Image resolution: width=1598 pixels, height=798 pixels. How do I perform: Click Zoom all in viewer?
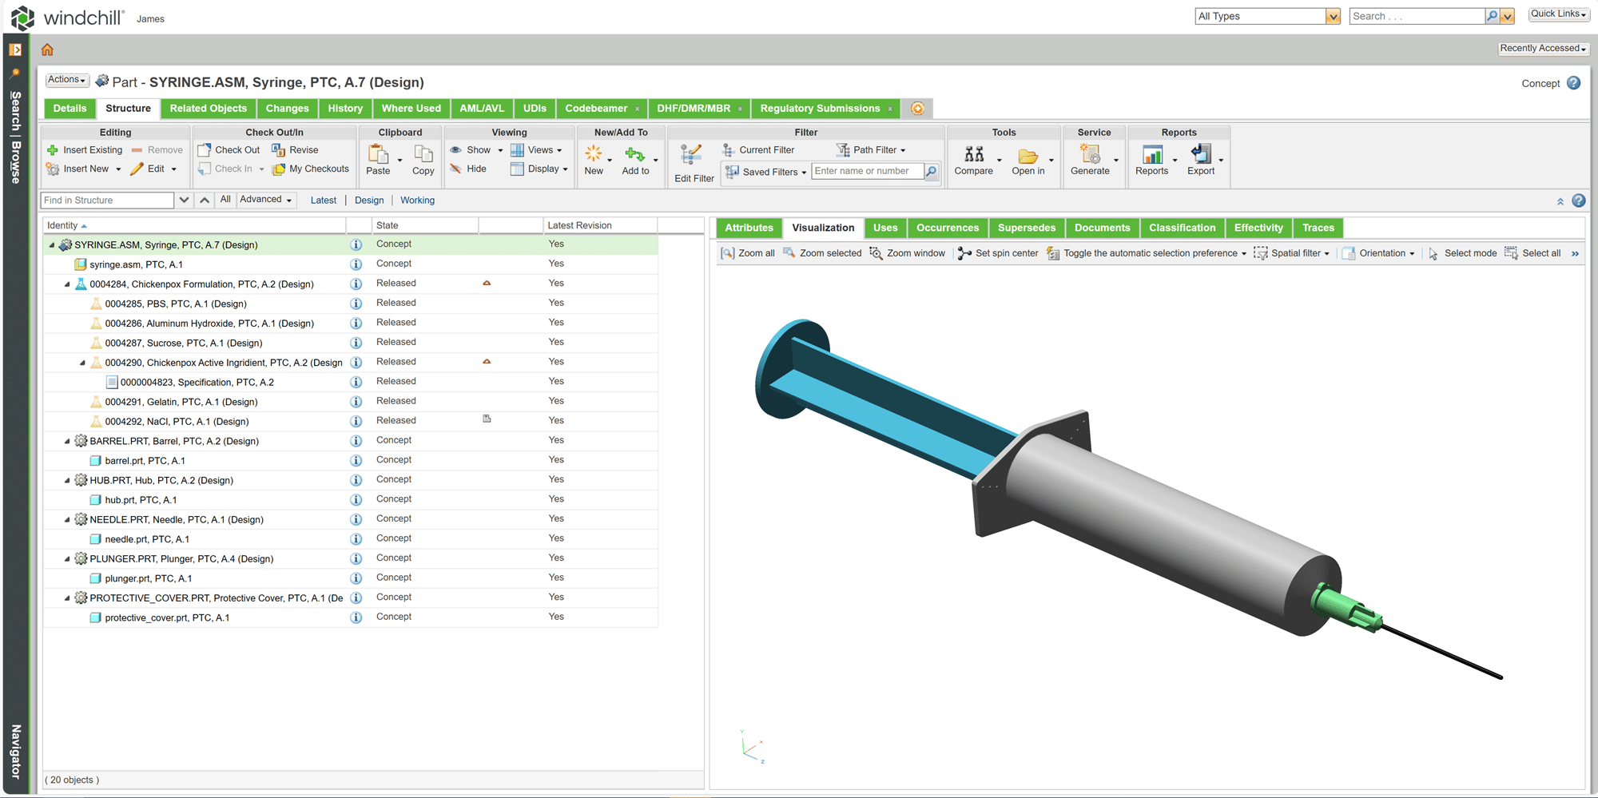[x=748, y=253]
